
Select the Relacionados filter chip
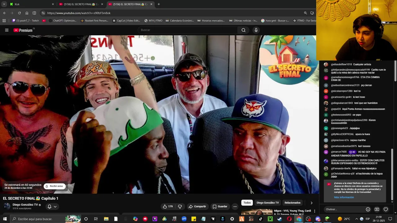[x=292, y=203]
